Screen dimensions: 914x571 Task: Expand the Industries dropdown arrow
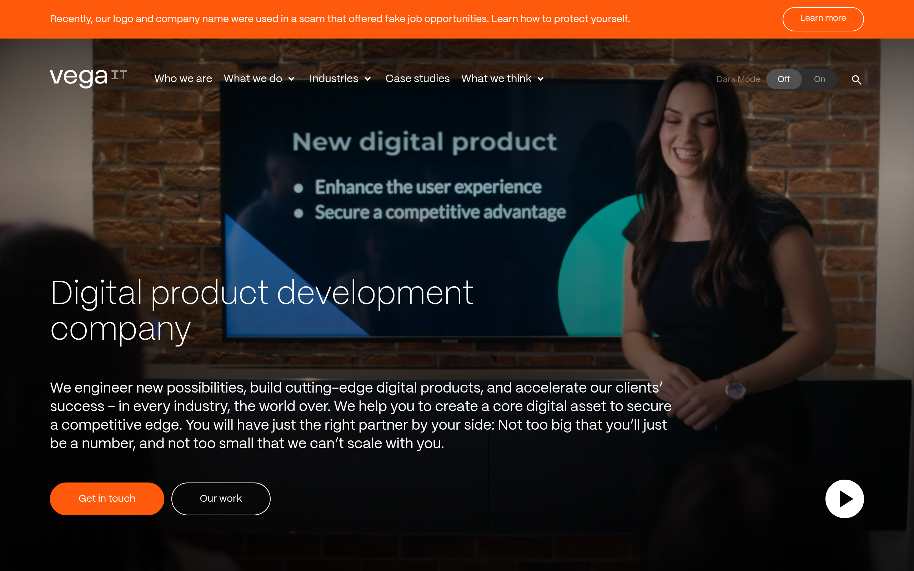367,79
